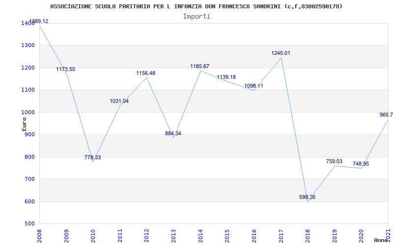This screenshot has width=393, height=245.
Task: Click the 2012 x-axis label
Action: (147, 236)
